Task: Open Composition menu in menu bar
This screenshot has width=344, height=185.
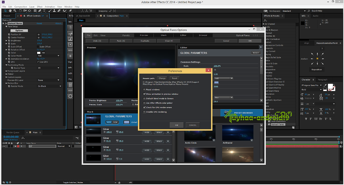Action: 21,7
